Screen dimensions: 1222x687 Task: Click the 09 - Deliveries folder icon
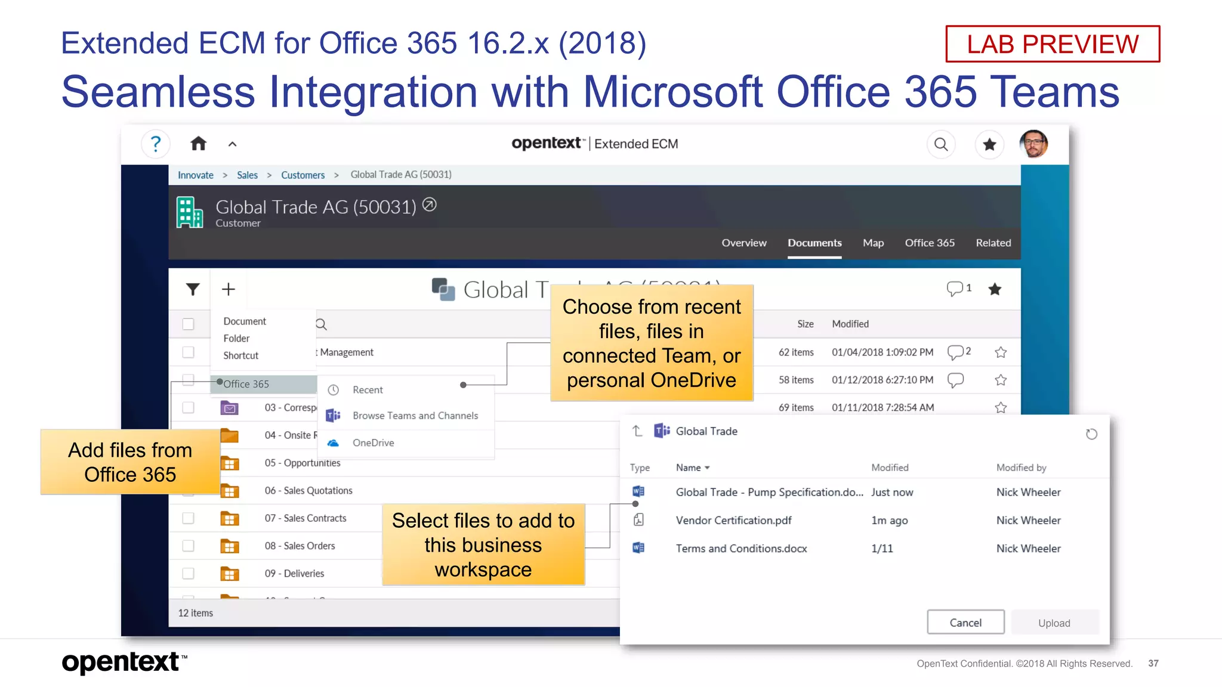point(230,574)
